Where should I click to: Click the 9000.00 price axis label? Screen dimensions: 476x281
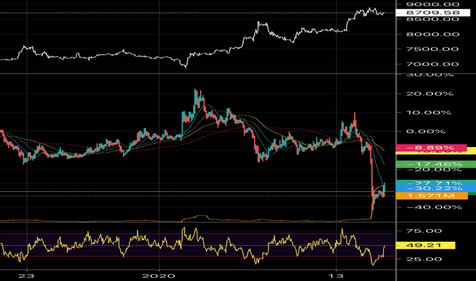tap(433, 4)
